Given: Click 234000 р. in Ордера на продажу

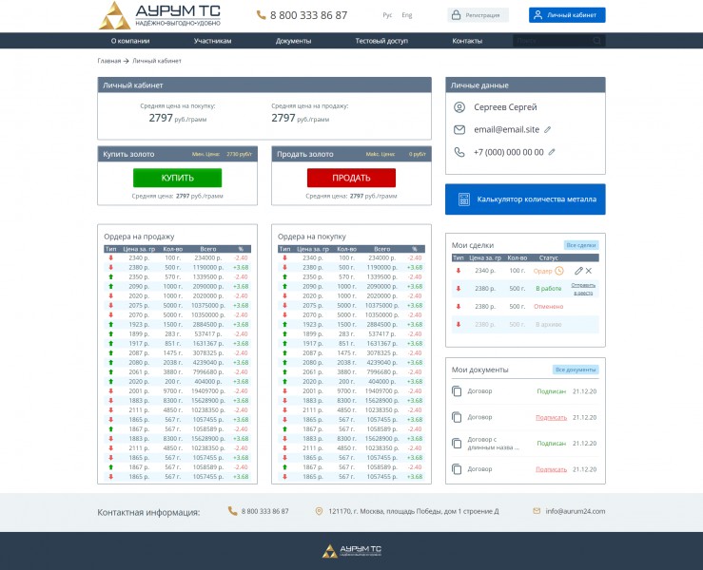Looking at the screenshot, I should [208, 257].
